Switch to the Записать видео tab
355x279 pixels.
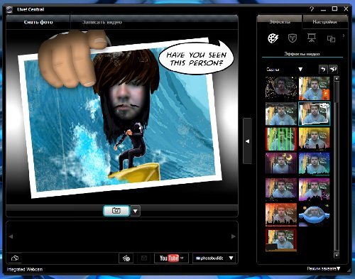pos(102,22)
